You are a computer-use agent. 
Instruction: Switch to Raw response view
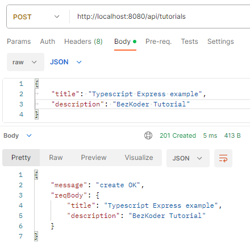pos(56,158)
